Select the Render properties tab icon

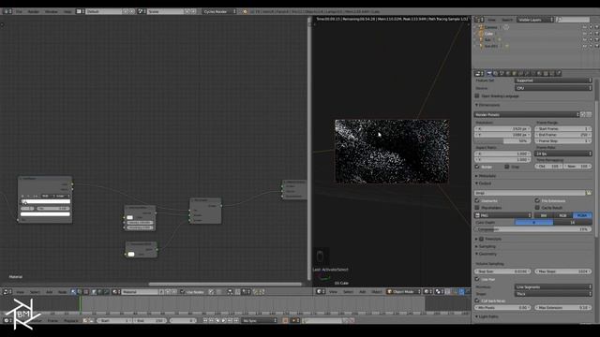489,73
